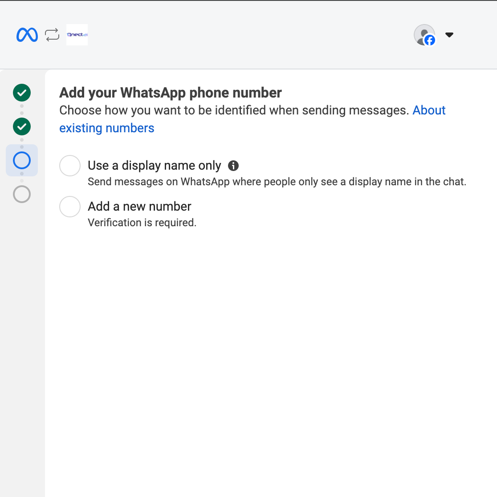The height and width of the screenshot is (497, 497).
Task: Click the info icon beside display name option
Action: click(x=233, y=166)
